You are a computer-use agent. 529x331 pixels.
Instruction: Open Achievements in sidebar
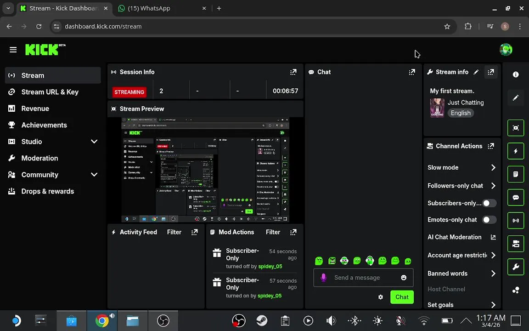click(x=53, y=125)
